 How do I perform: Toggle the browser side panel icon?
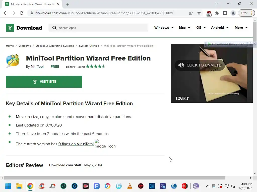click(x=225, y=13)
